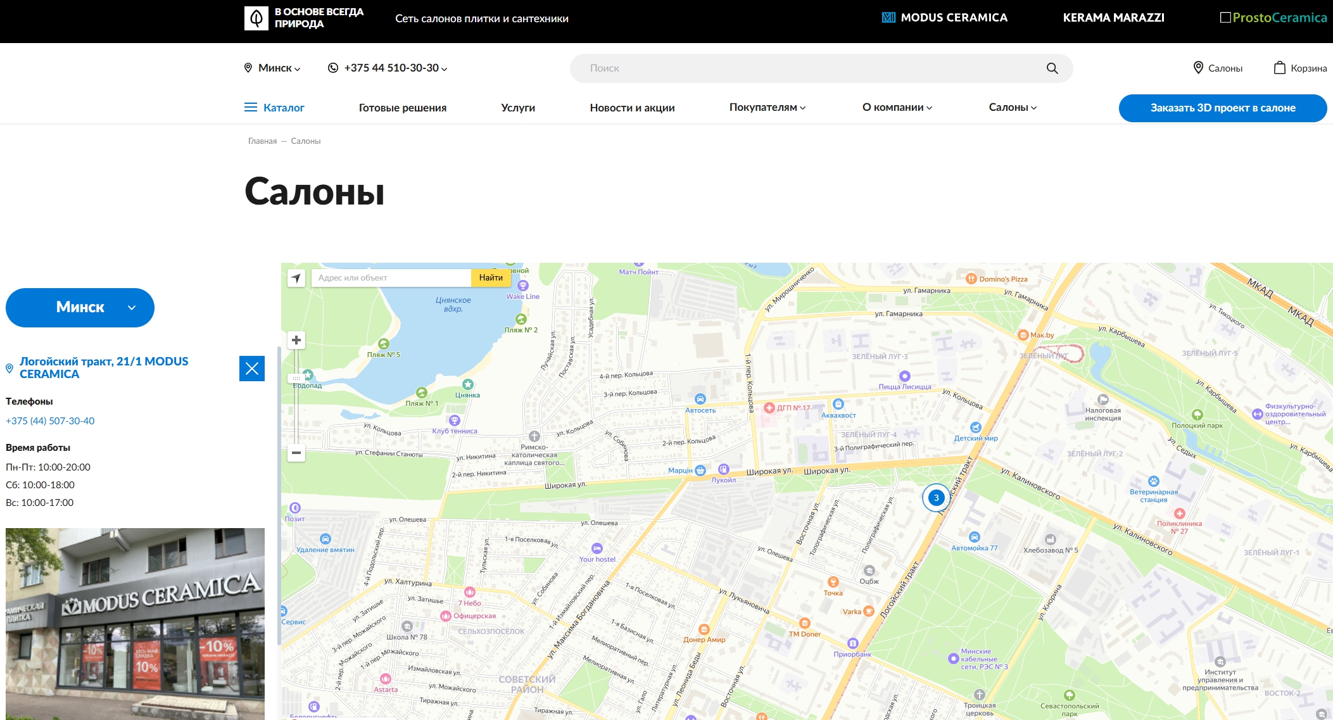Screen dimensions: 1333x720
Task: Zoom in the map with plus
Action: (x=296, y=340)
